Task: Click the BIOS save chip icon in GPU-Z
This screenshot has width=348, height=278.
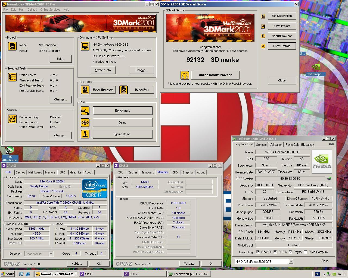Action: pyautogui.click(x=329, y=179)
